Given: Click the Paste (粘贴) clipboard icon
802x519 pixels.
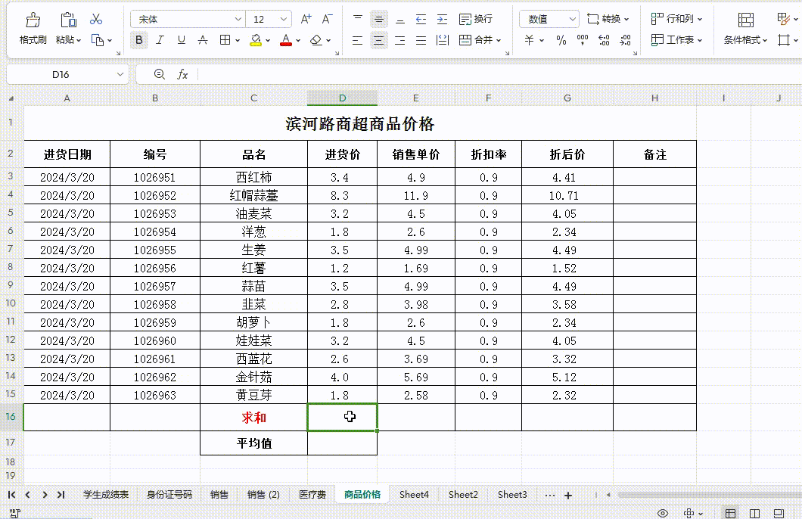Looking at the screenshot, I should (x=68, y=20).
